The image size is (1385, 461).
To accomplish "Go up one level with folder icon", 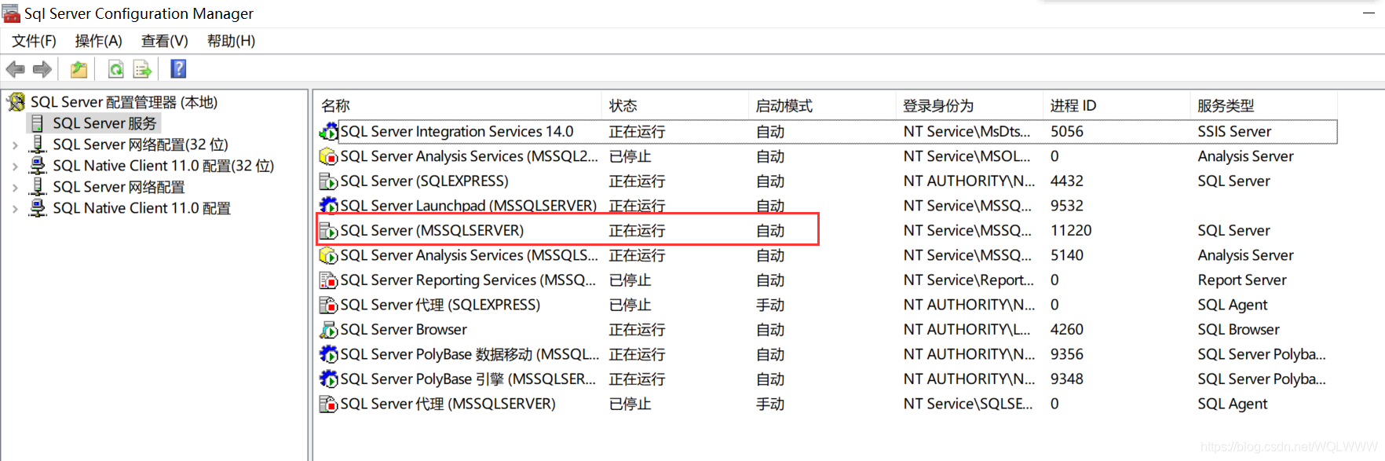I will click(x=79, y=69).
